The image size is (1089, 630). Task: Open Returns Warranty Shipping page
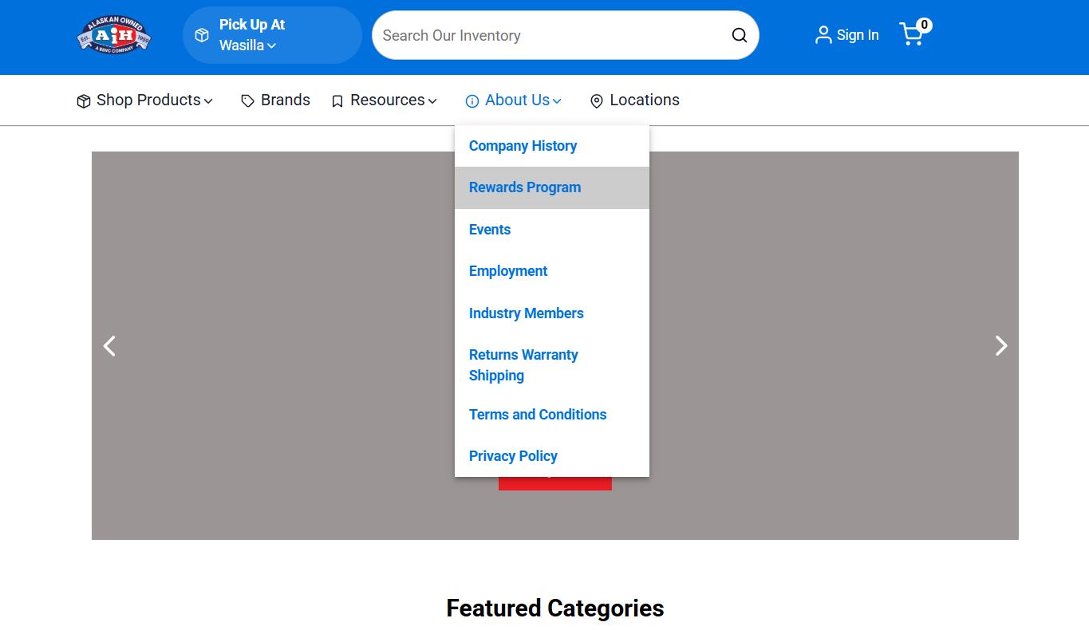523,364
